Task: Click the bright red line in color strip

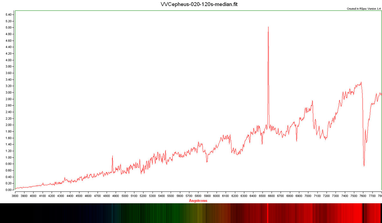Action: pos(268,213)
